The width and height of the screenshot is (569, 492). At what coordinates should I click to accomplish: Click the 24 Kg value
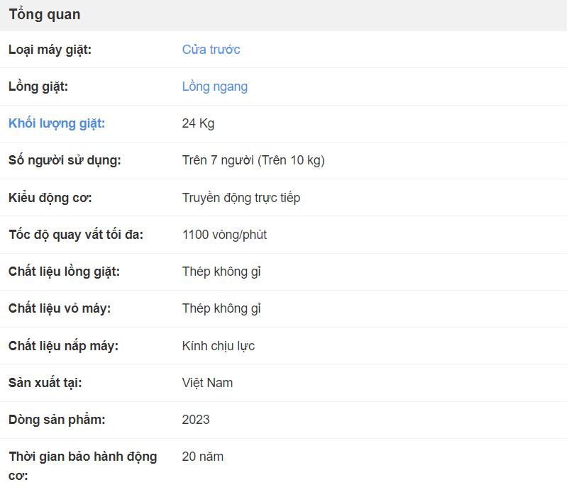pyautogui.click(x=198, y=123)
